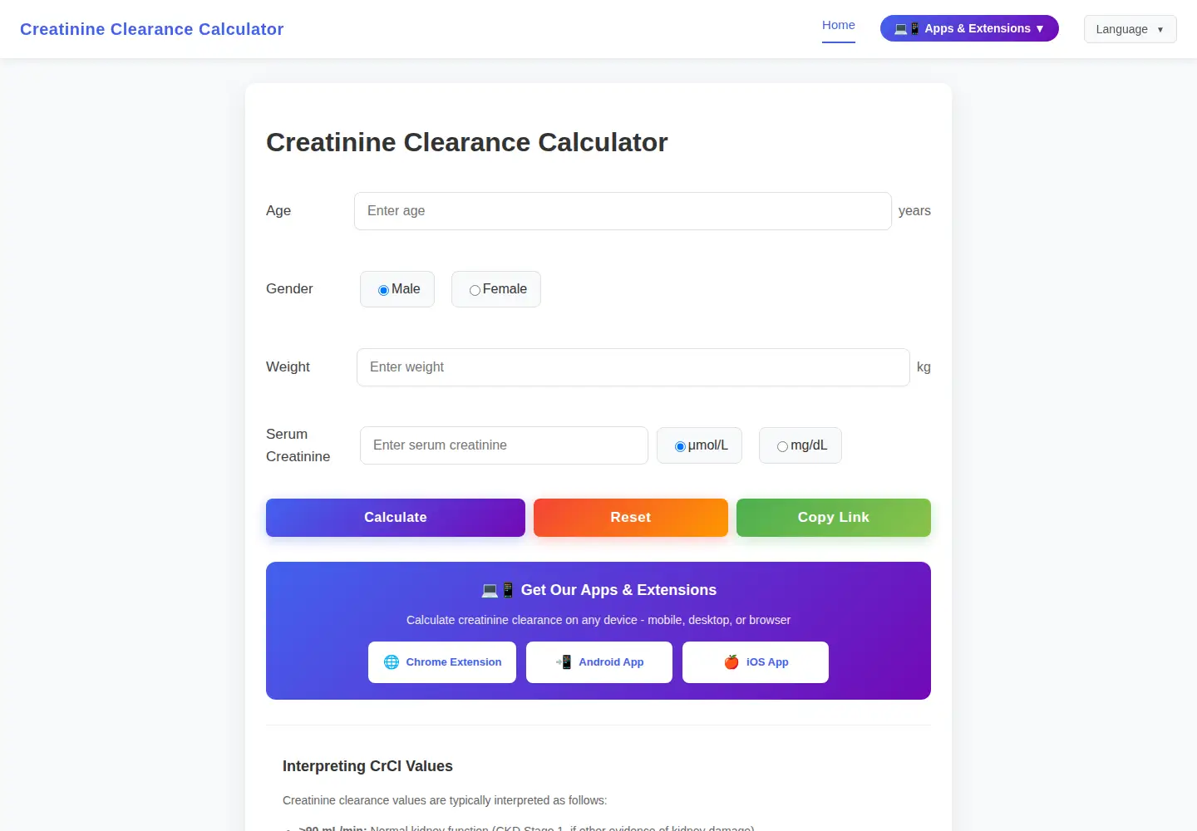Click the Copy Link button
The image size is (1197, 831).
tap(834, 518)
